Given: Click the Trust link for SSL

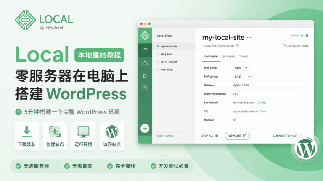Looking at the screenshot, I should [x=263, y=111].
